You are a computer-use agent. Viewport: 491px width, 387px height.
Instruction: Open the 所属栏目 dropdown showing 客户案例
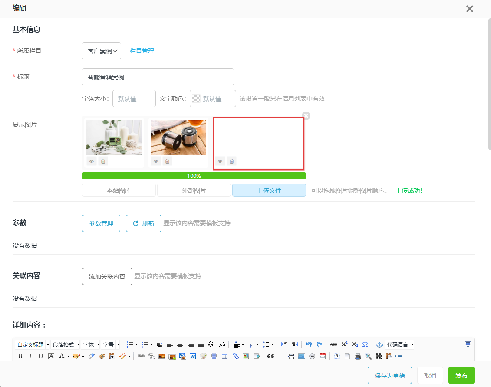coord(102,51)
